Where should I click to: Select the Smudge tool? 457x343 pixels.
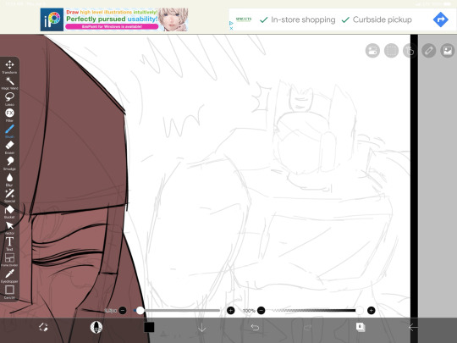tap(9, 163)
